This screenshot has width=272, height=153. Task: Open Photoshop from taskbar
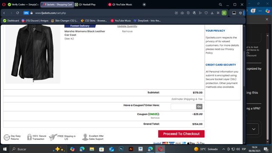(x=121, y=149)
